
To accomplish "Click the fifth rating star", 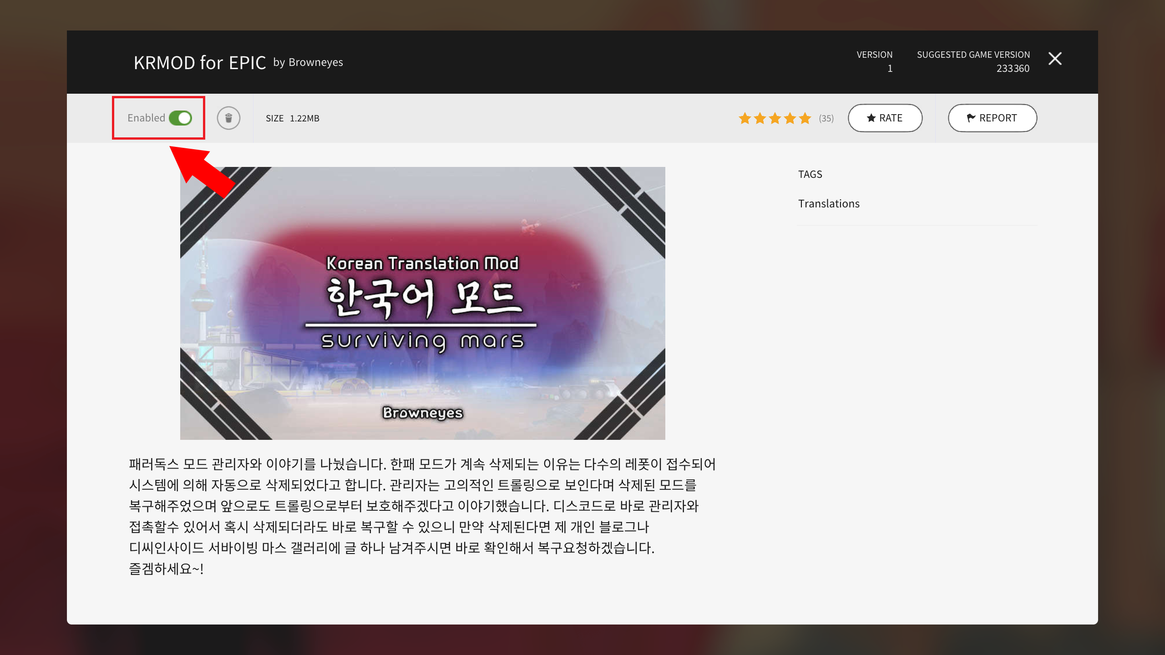I will click(x=805, y=118).
